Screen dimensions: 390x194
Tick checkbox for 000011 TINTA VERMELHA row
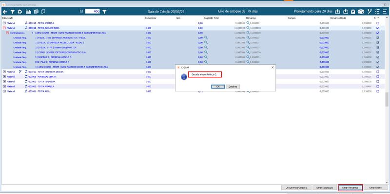coord(378,71)
